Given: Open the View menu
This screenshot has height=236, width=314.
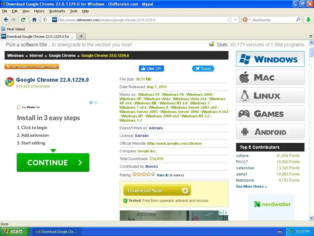Looking at the screenshot, I should coord(26,11).
